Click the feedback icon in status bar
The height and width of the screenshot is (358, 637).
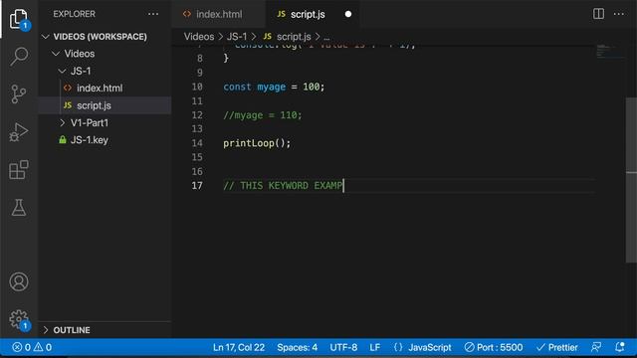pos(596,347)
